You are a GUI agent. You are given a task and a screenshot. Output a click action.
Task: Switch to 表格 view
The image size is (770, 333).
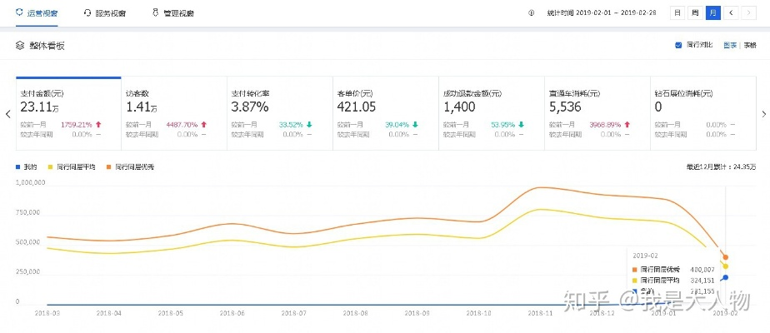coord(750,46)
